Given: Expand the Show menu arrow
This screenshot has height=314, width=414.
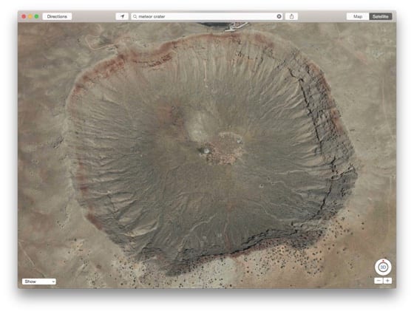Looking at the screenshot, I should pyautogui.click(x=53, y=281).
